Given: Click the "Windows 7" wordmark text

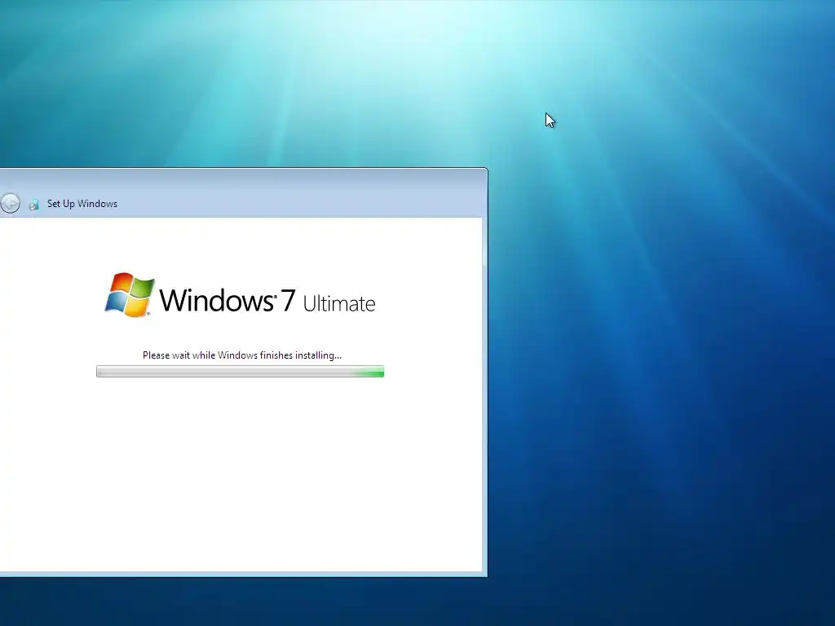Looking at the screenshot, I should [227, 300].
